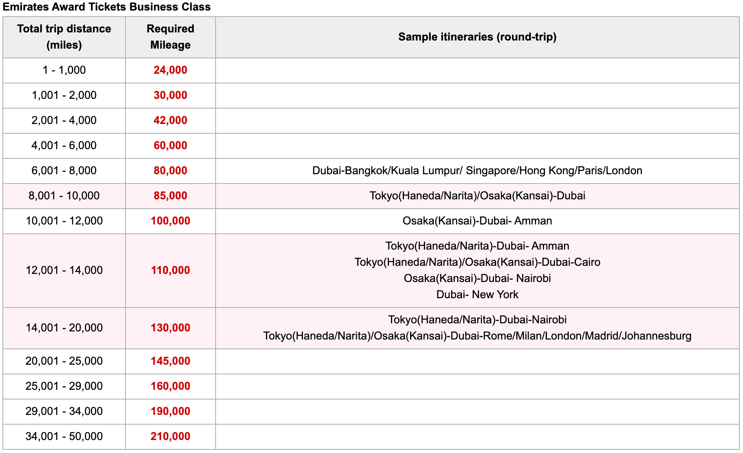Select the '12,001 - 14,000' distance cell
The image size is (743, 453).
[64, 270]
